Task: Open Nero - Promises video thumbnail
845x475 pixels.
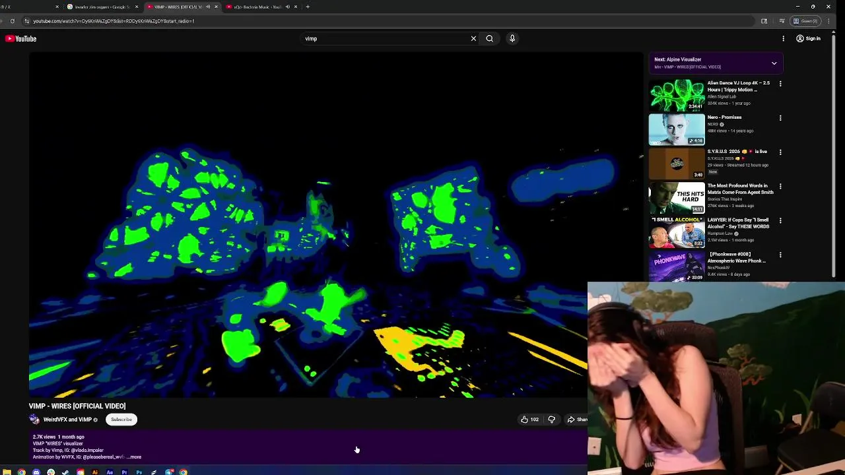Action: click(677, 129)
